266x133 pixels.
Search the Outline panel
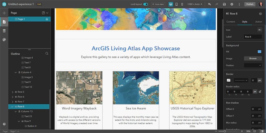(47, 54)
